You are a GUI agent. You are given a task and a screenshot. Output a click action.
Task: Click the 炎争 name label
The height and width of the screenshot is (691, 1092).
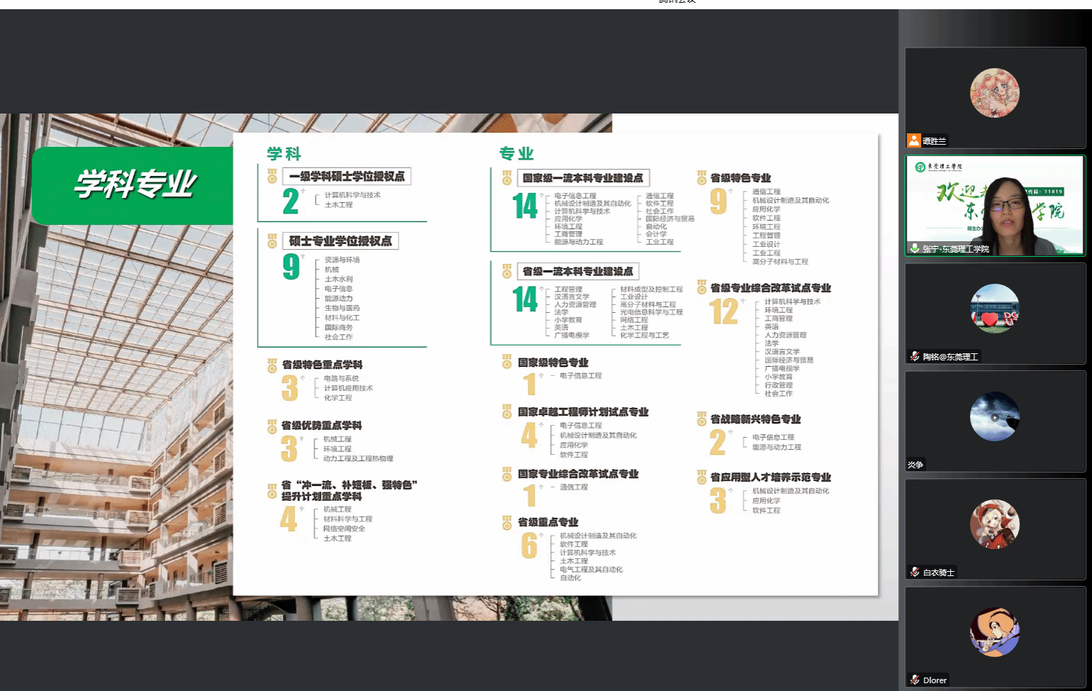[915, 465]
